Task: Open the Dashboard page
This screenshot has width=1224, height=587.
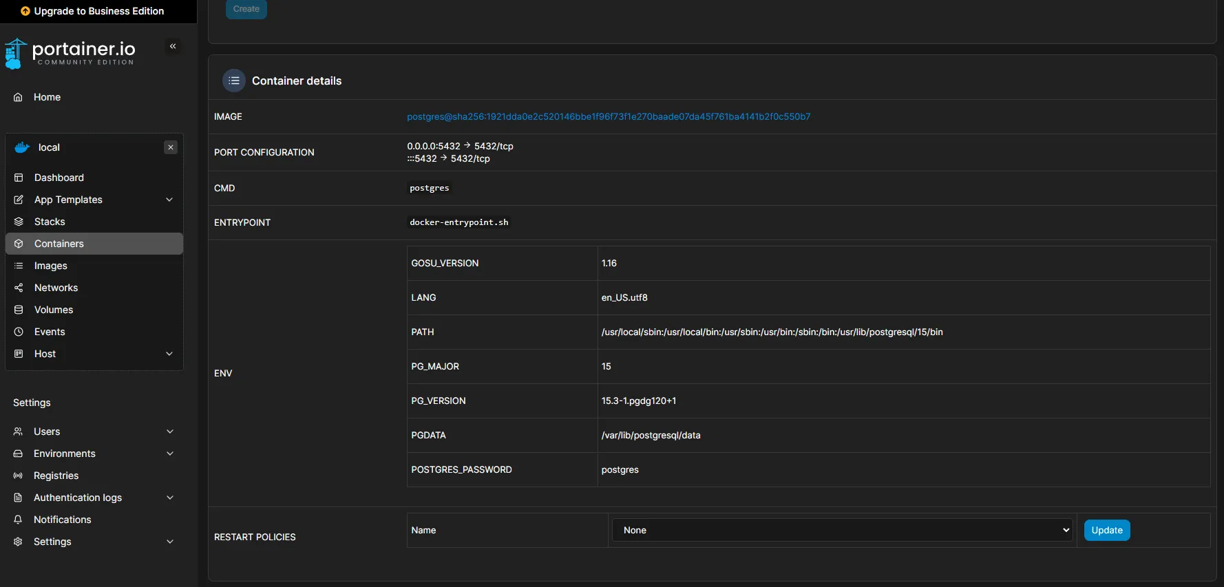Action: point(59,178)
